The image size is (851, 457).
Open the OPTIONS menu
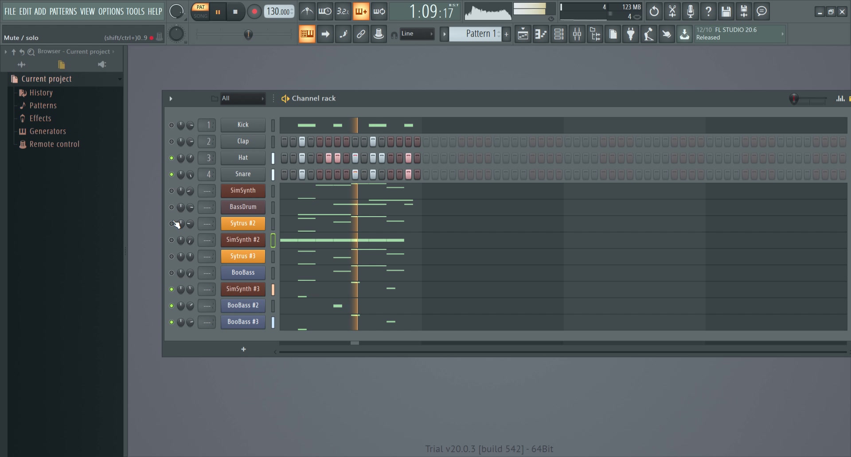(111, 12)
